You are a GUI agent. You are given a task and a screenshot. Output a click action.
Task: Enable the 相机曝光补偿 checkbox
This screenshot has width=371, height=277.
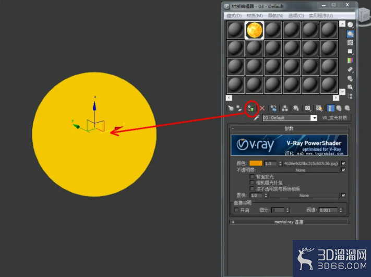[x=252, y=183]
